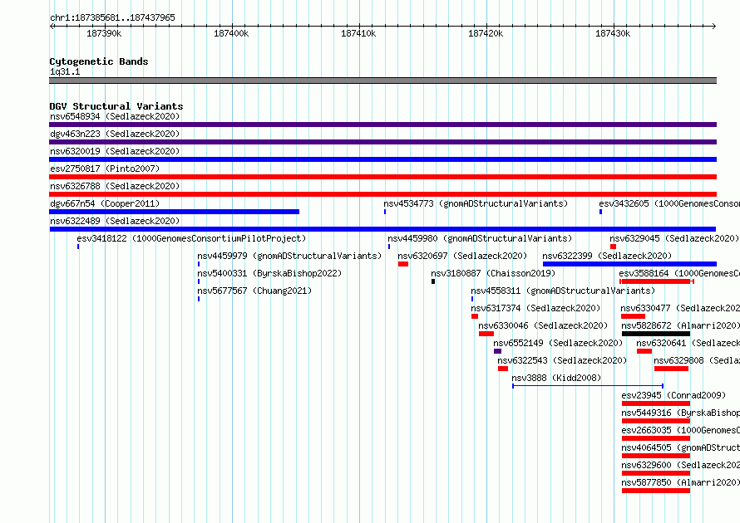Click the nsv6548934 (Sedlazeck2020) label
The height and width of the screenshot is (523, 740).
[115, 116]
